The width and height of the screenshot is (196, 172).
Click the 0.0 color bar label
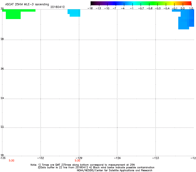tap(183, 8)
